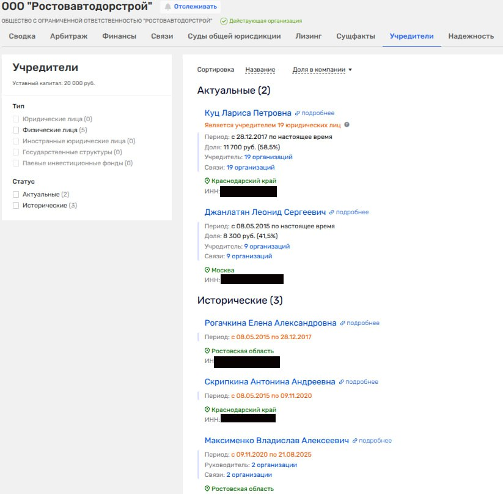
Task: Switch to the Финансы tab
Action: point(119,36)
